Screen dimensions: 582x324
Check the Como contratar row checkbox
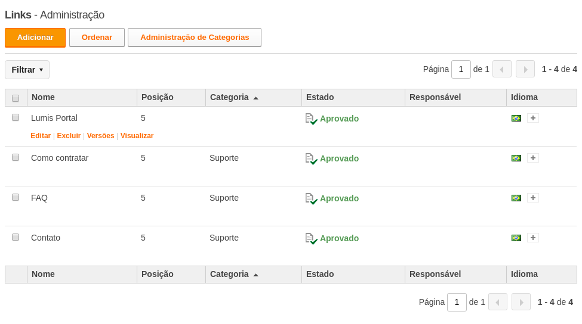point(16,157)
